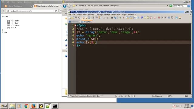The height and width of the screenshot is (109, 194).
Task: Click the Save All toolbar icon
Action: point(79,18)
